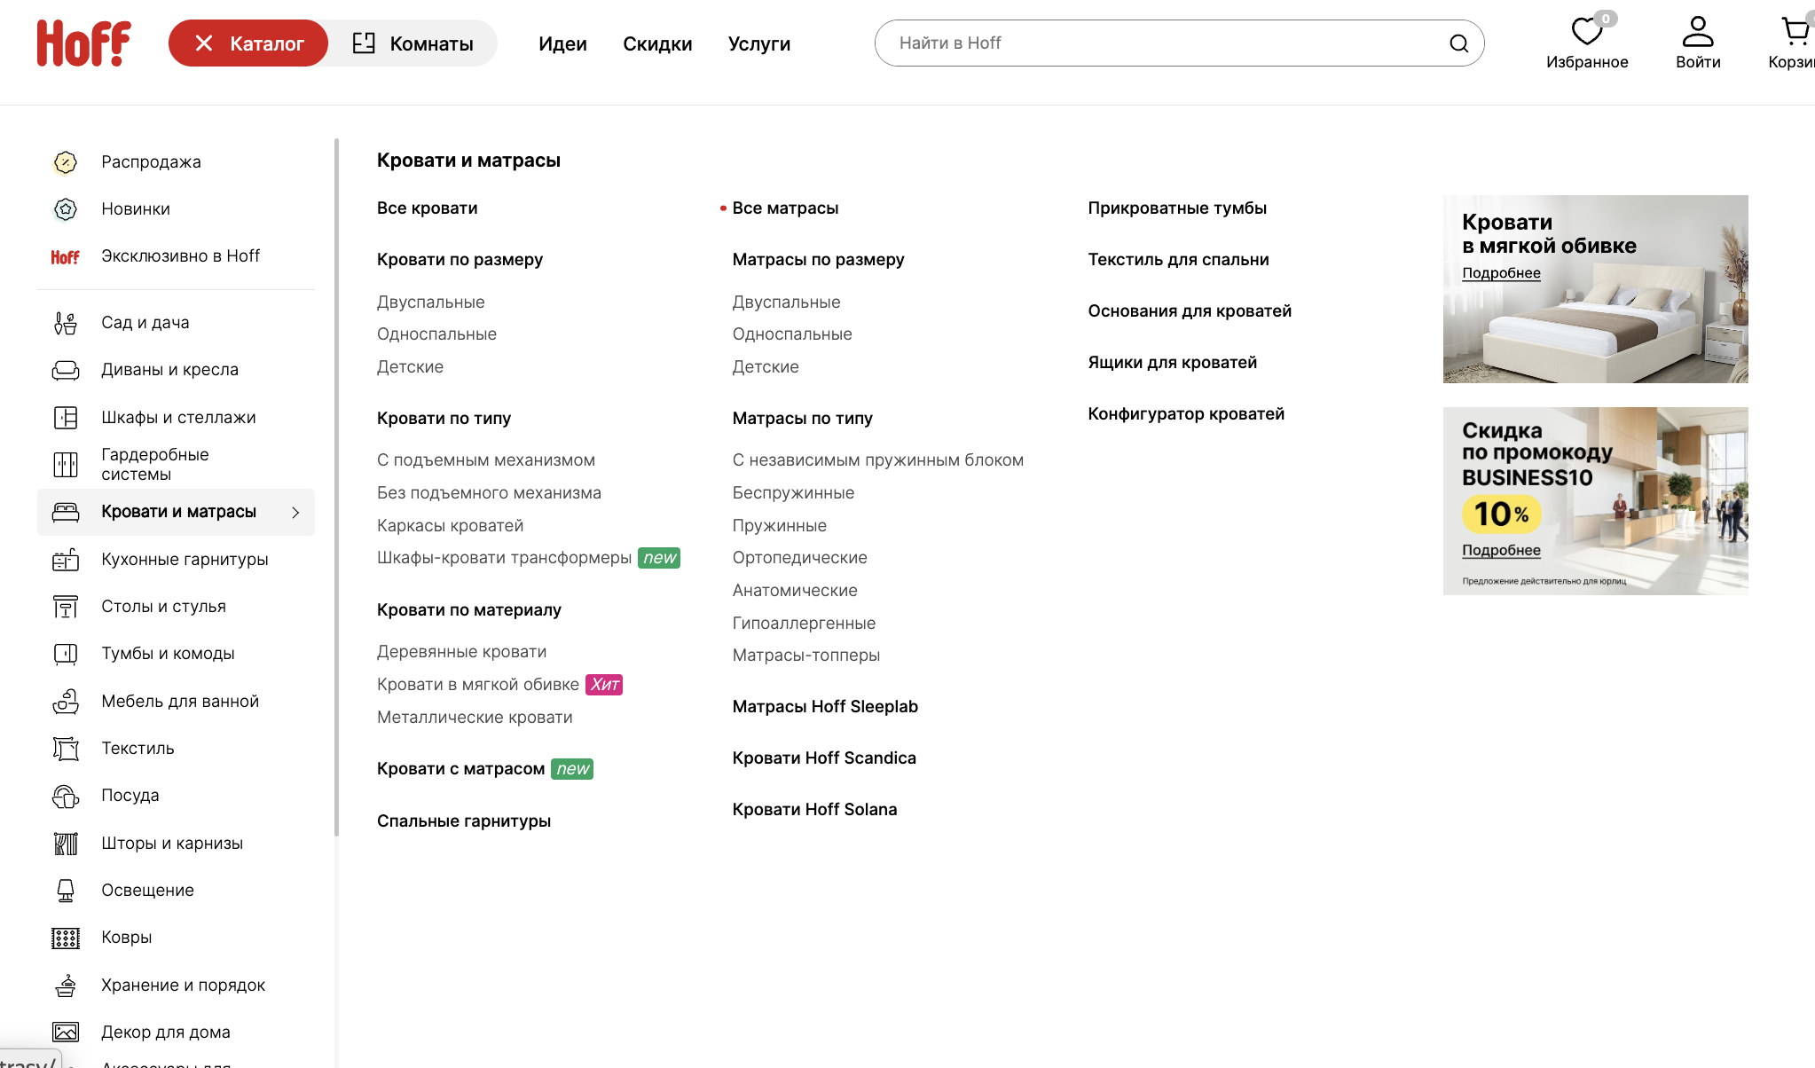
Task: Click the category sidebar scrollbar
Action: click(336, 486)
